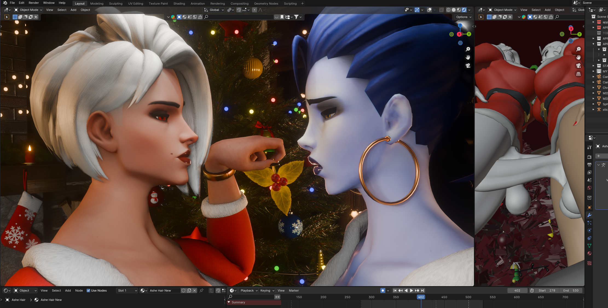Play the animation forward
608x308 pixels.
tap(411, 291)
